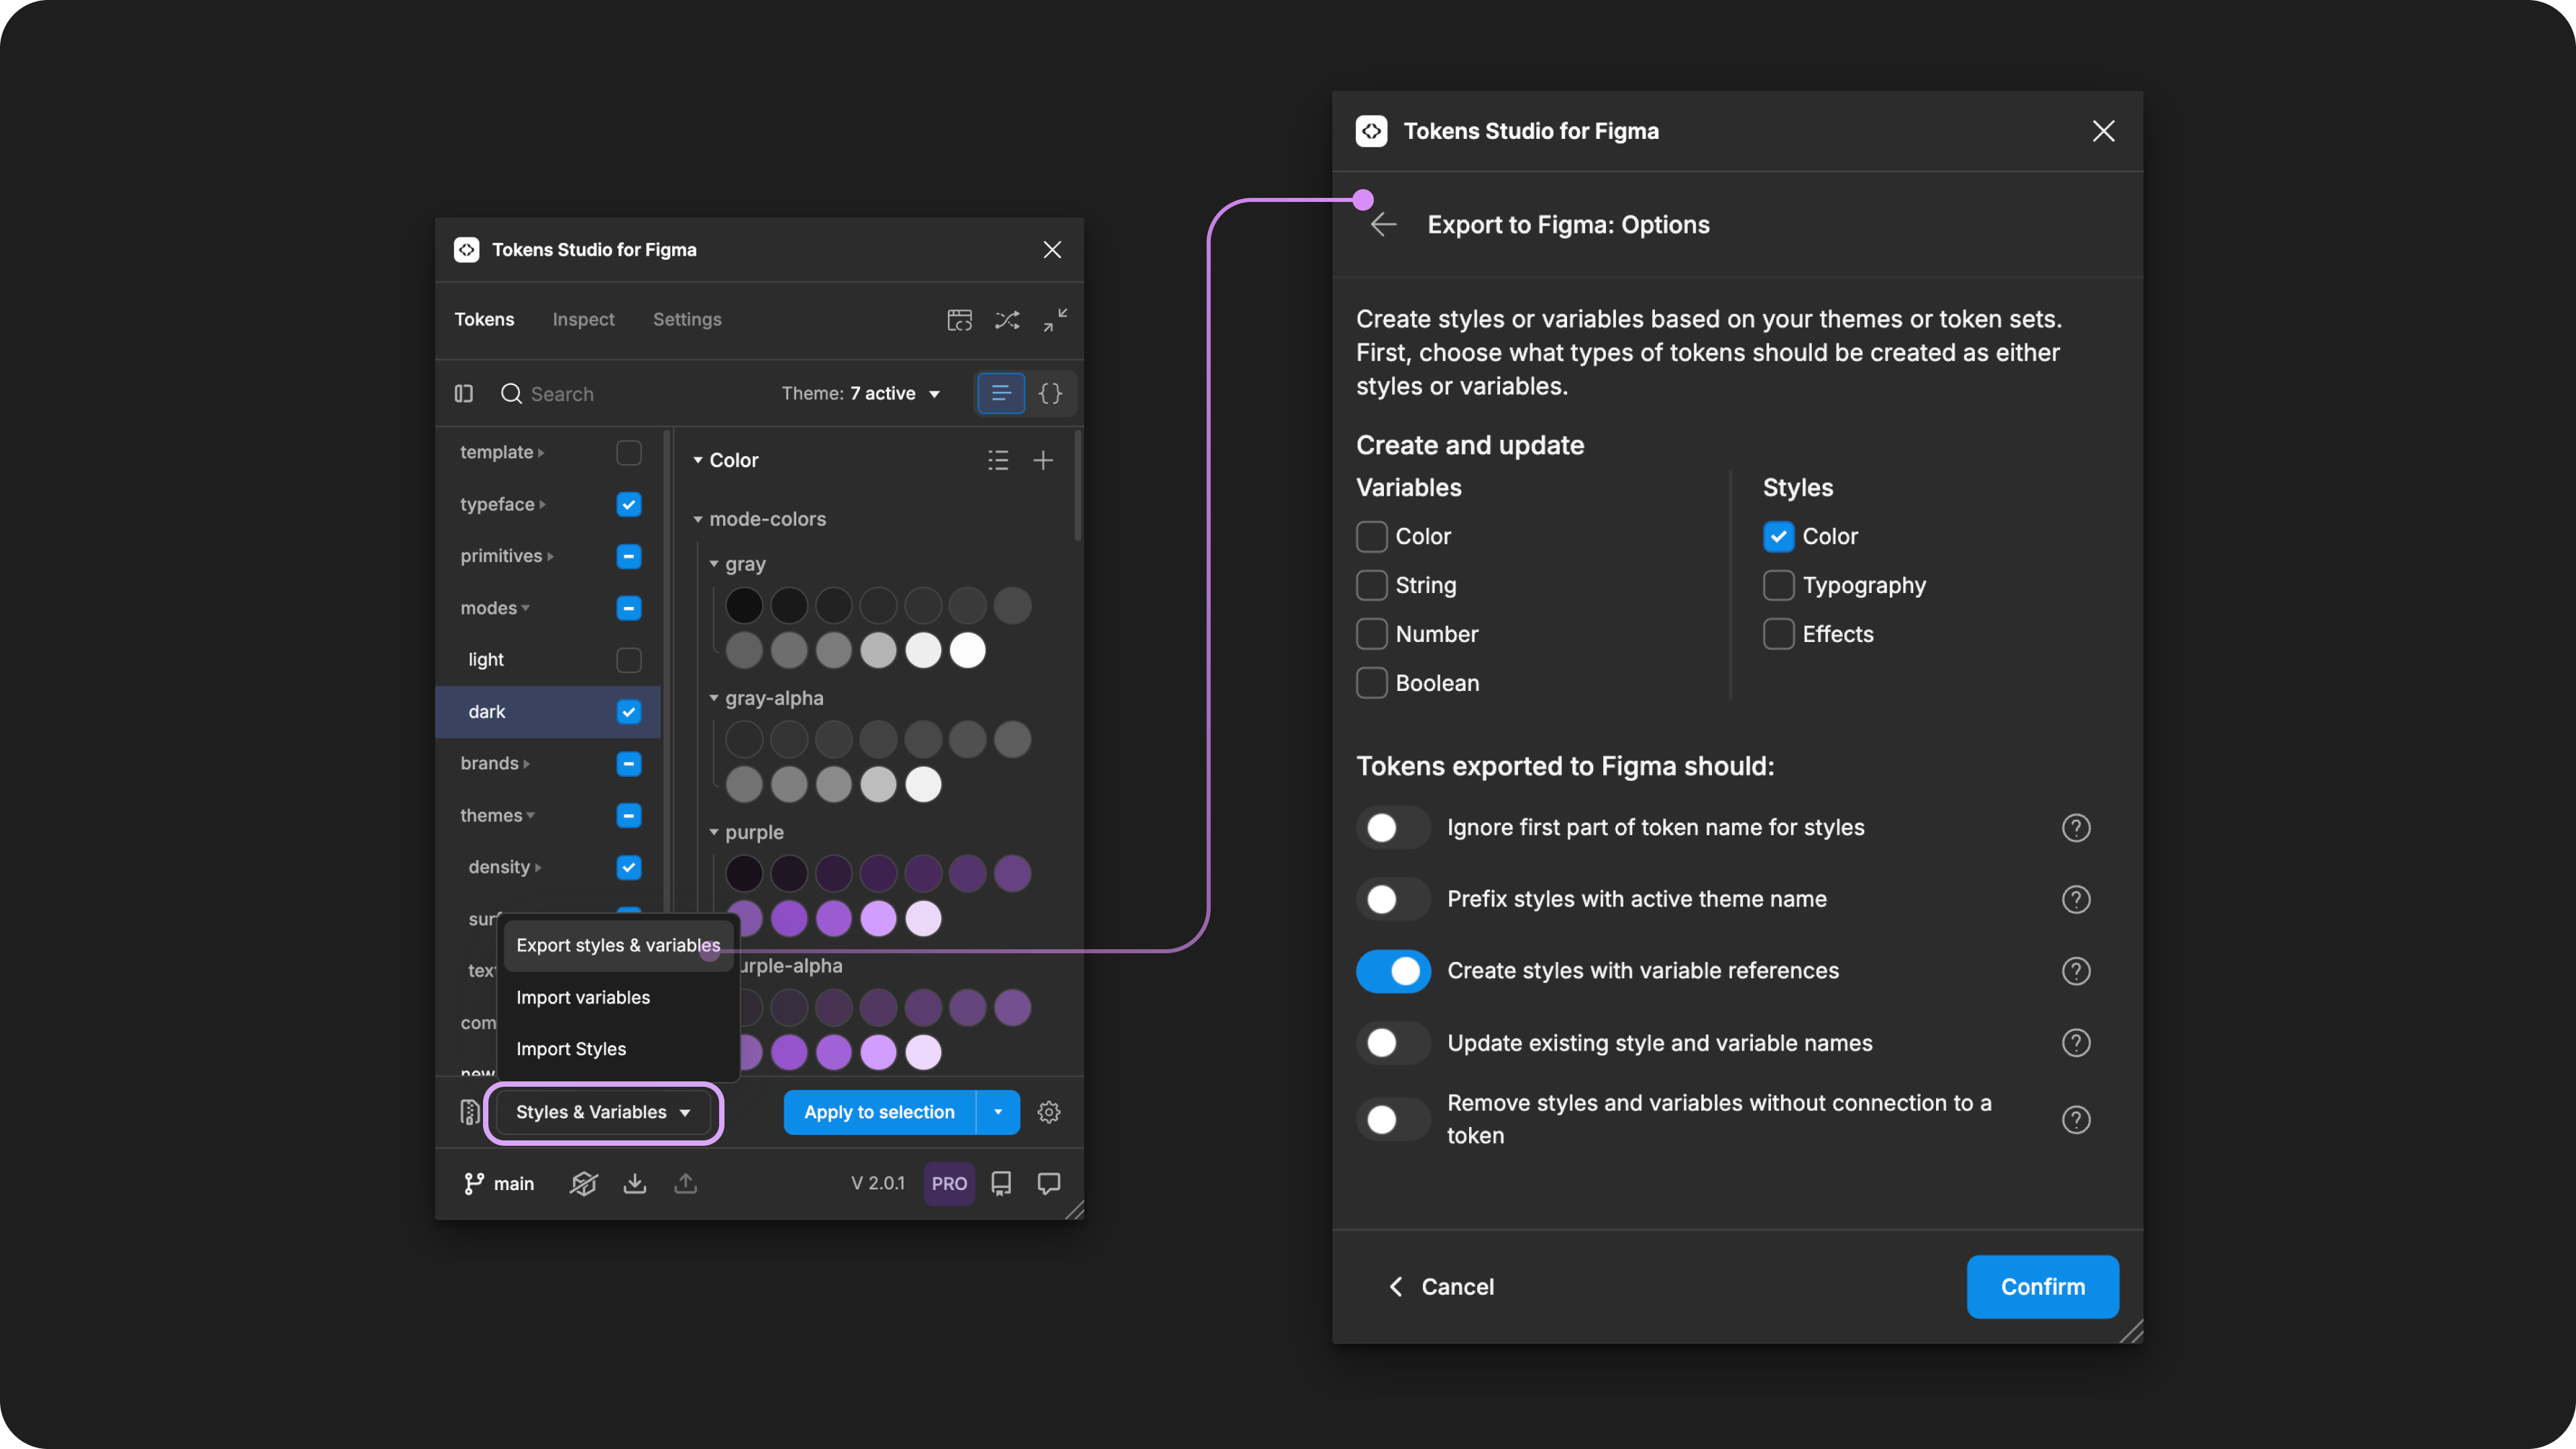
Task: Click the Confirm button
Action: click(2043, 1287)
